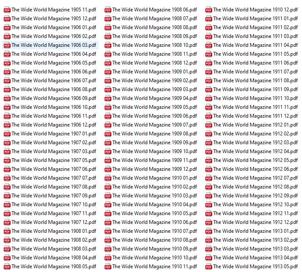302x272 pixels.
Task: Choose The Wide World Magazine 1907 01.pdf
Action: [x=54, y=133]
